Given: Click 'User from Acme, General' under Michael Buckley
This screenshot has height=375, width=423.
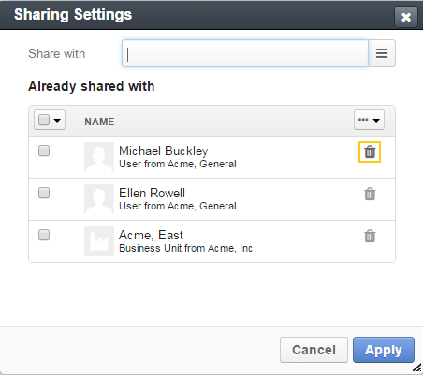Looking at the screenshot, I should [178, 164].
